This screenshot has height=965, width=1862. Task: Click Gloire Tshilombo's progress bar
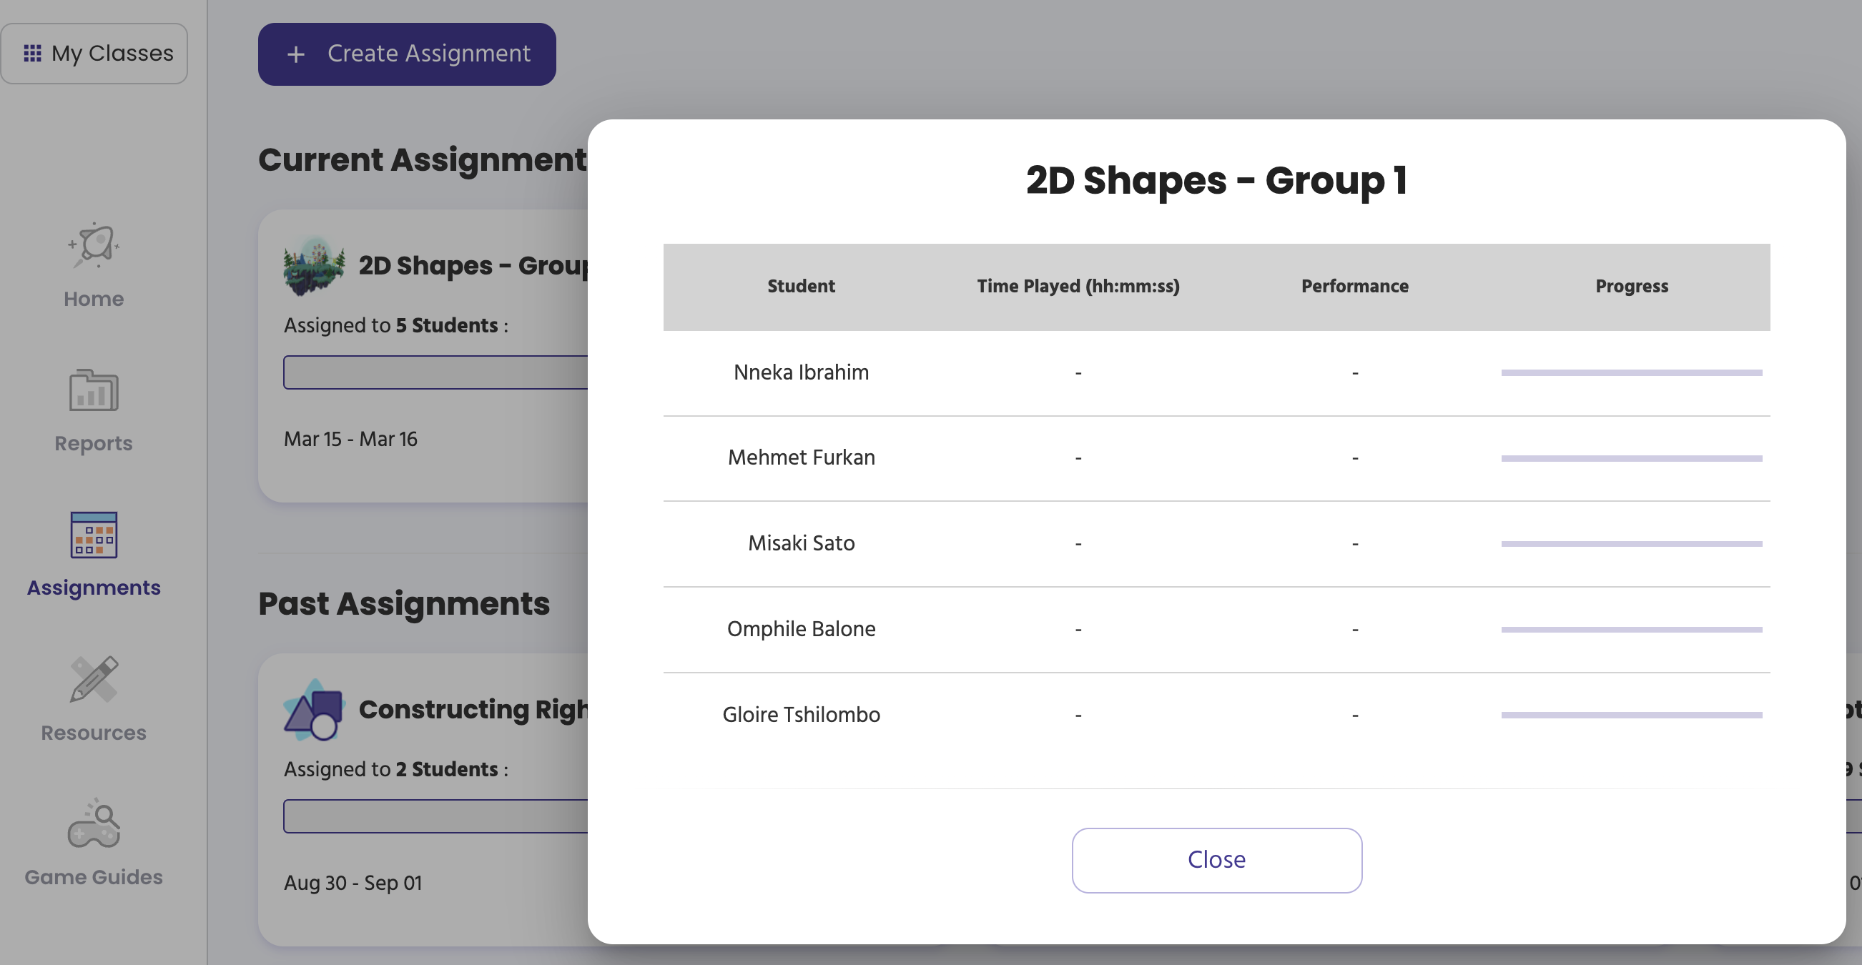click(1632, 715)
